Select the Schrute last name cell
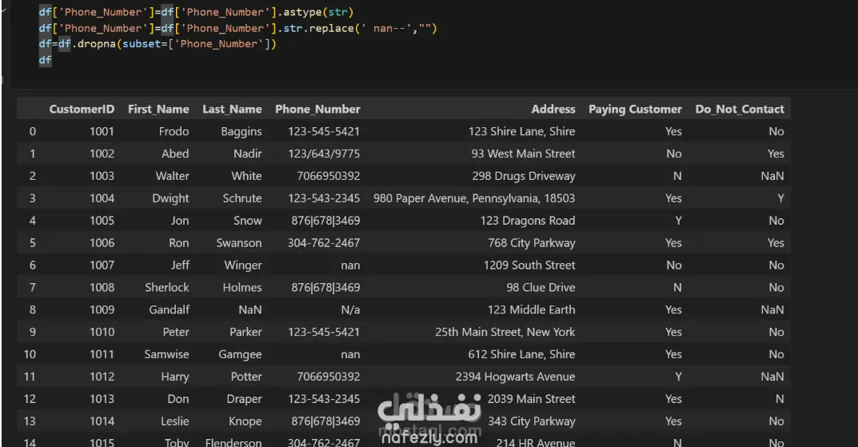Screen dimensions: 858x447 pyautogui.click(x=241, y=198)
